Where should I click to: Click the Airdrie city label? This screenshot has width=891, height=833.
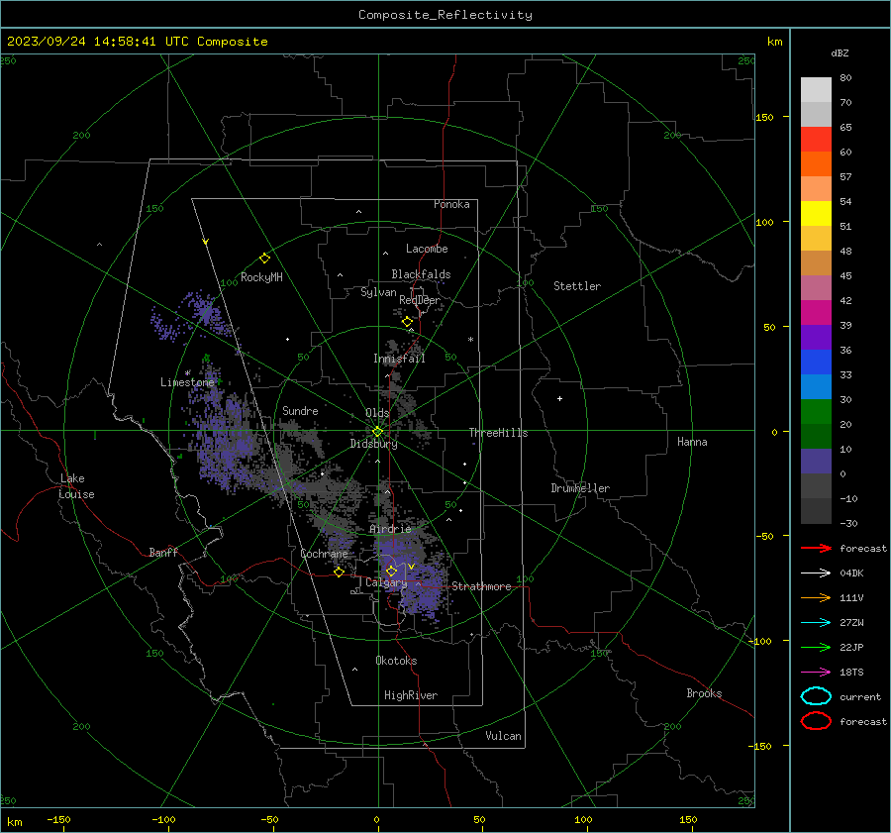[x=390, y=529]
